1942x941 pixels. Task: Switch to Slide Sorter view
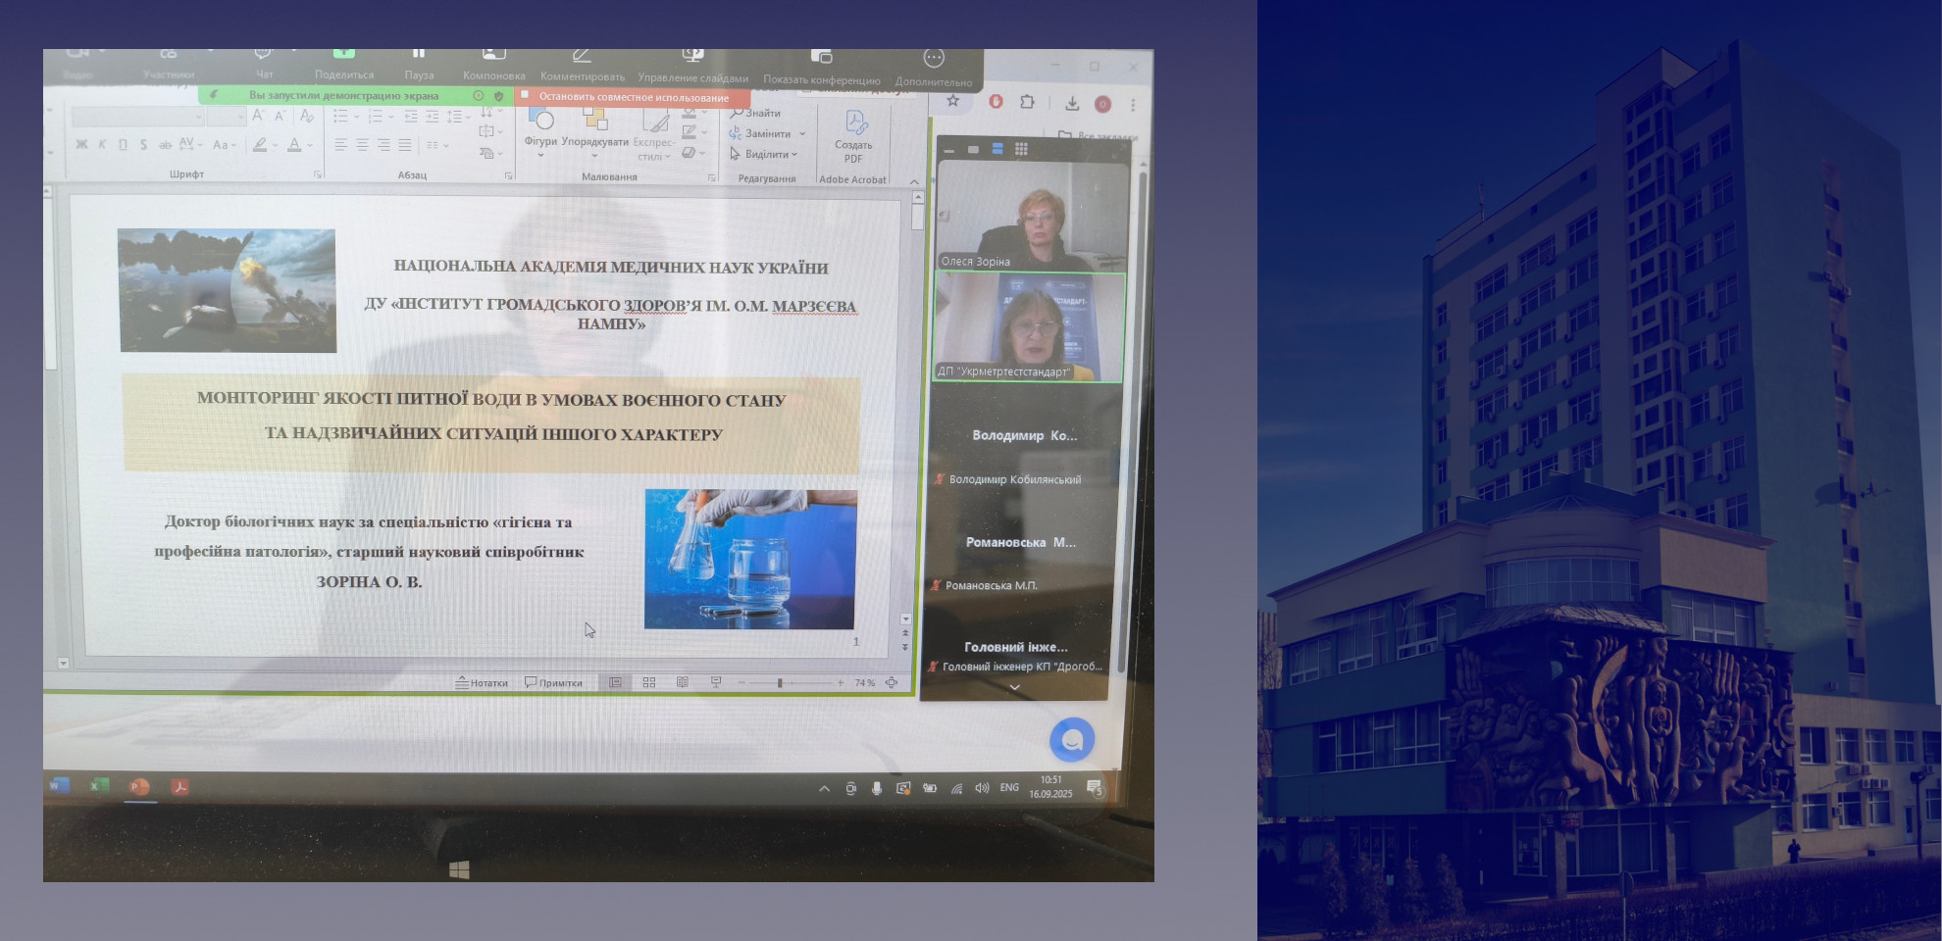649,682
